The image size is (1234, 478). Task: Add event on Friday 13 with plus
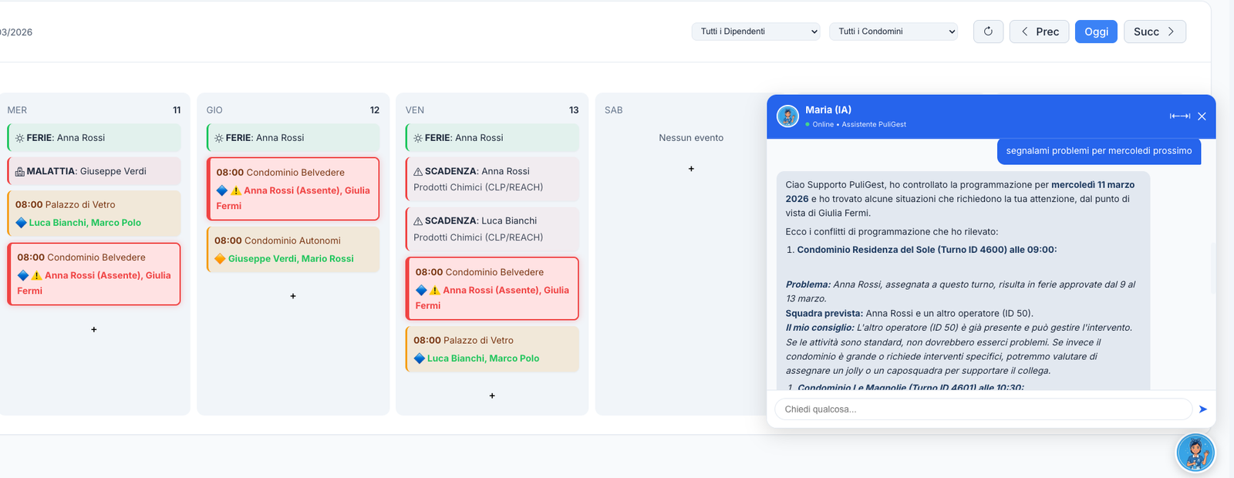(492, 396)
